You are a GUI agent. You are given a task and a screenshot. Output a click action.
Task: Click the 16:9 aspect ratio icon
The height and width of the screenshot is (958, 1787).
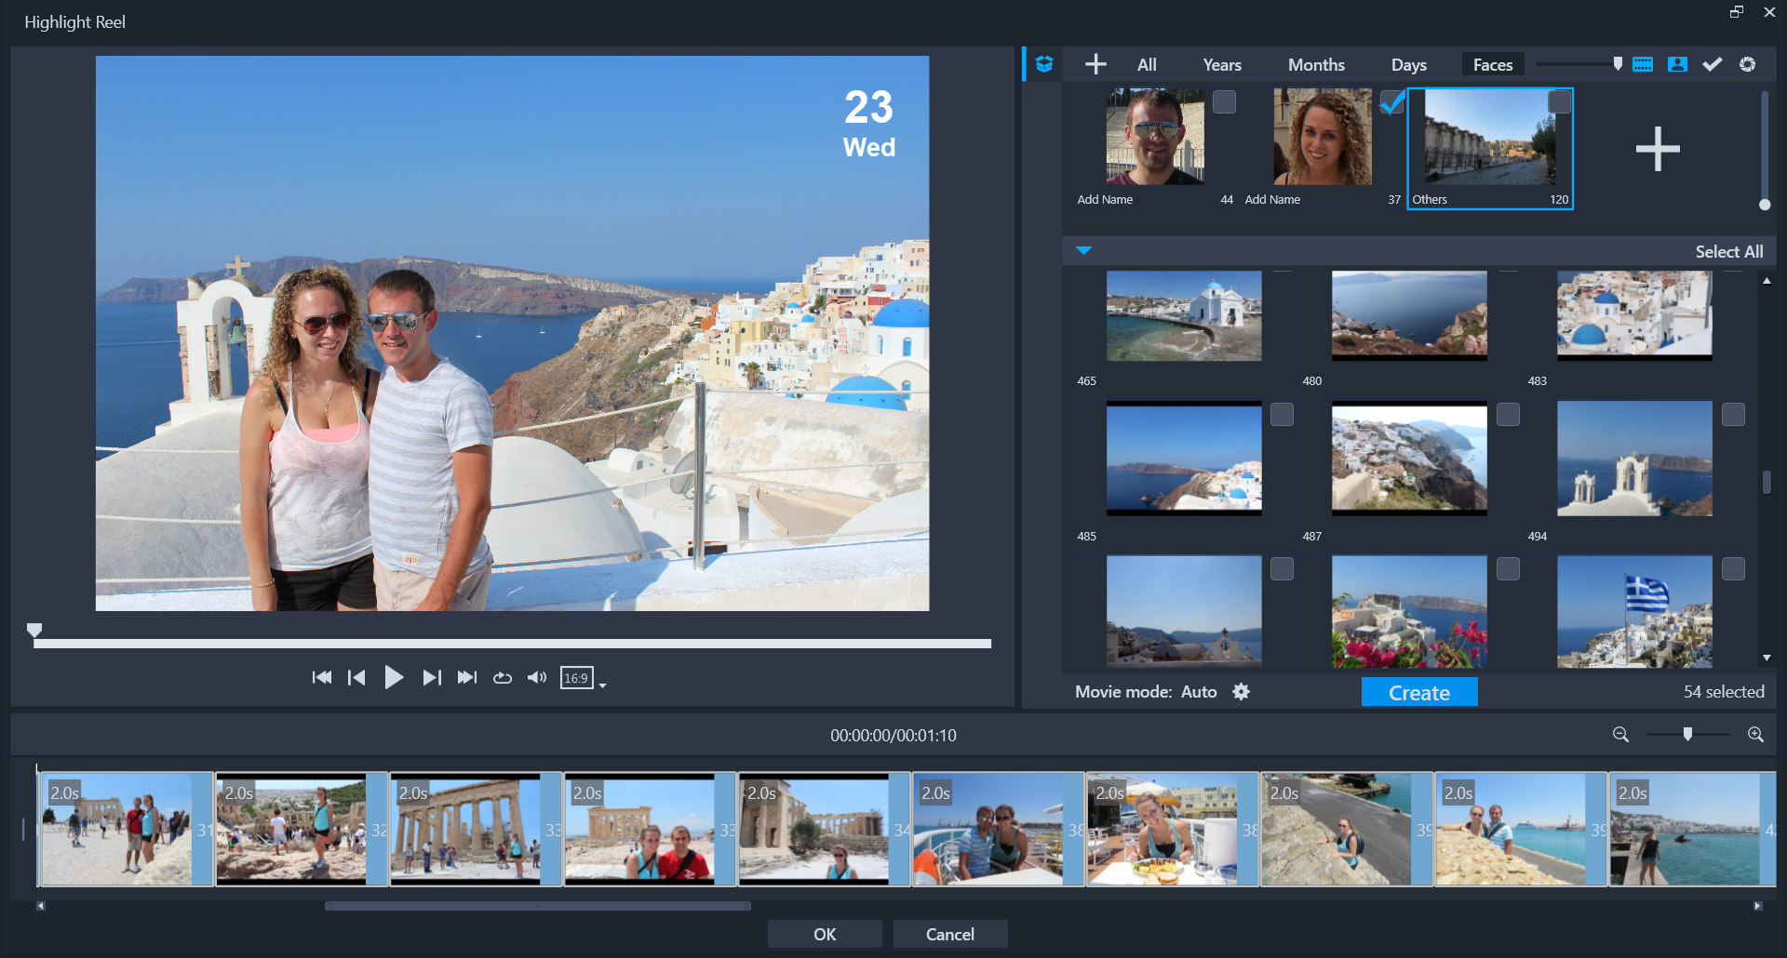pos(577,677)
